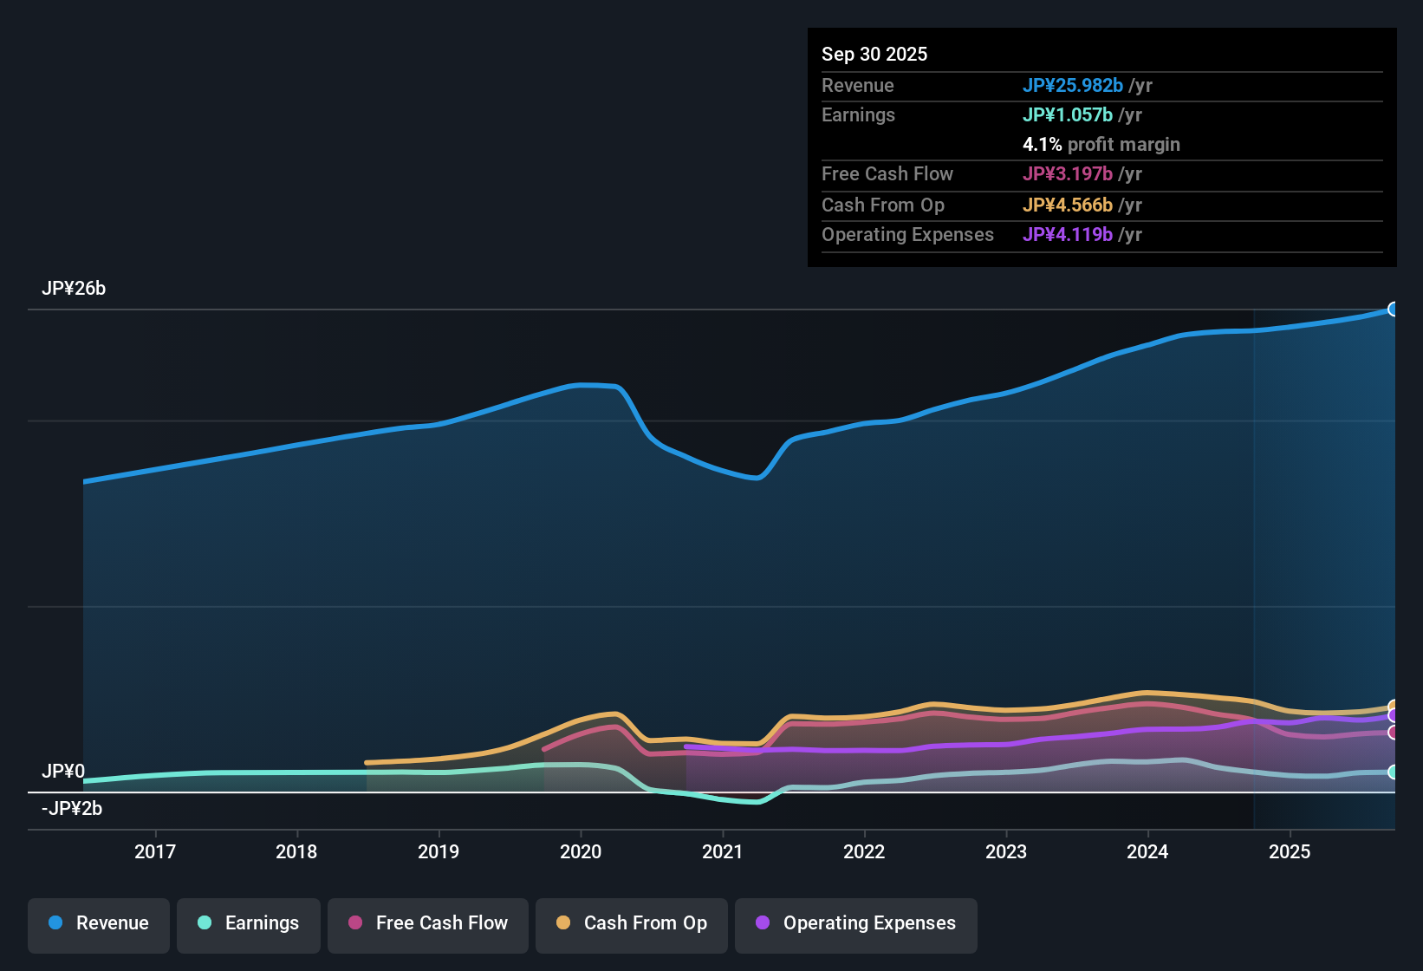Collapse the Cash From Op legend entry
This screenshot has width=1423, height=971.
pos(631,923)
